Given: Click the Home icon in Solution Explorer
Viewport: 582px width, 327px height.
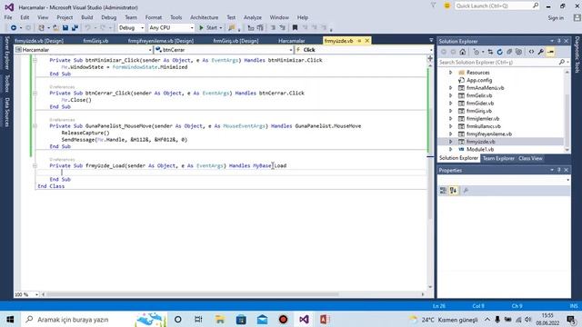Looking at the screenshot, I should (x=463, y=52).
